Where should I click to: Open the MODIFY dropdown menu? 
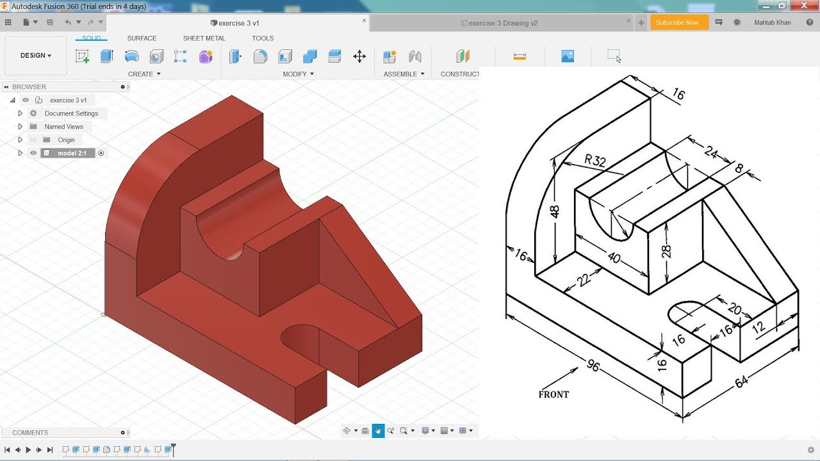pos(299,74)
